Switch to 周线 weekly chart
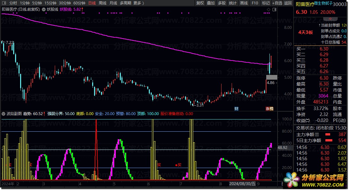The width and height of the screenshot is (349, 190). 103,3
